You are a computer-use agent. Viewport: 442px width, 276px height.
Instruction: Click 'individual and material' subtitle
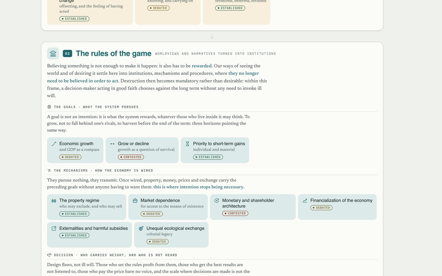[x=214, y=150]
